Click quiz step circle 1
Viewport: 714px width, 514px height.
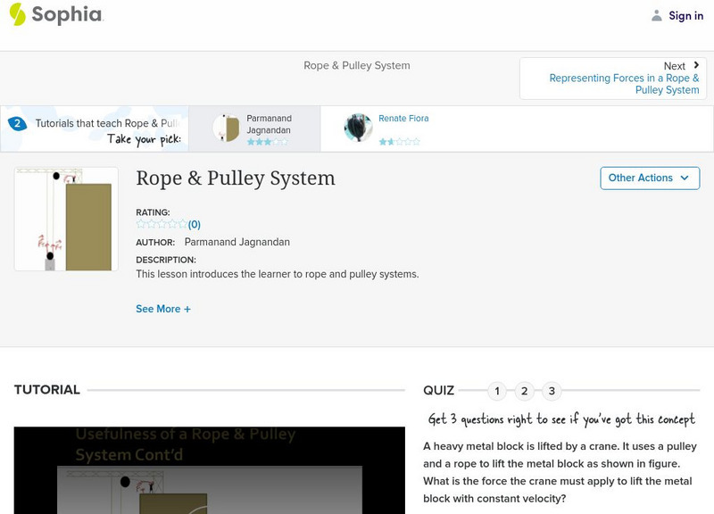[x=496, y=389]
